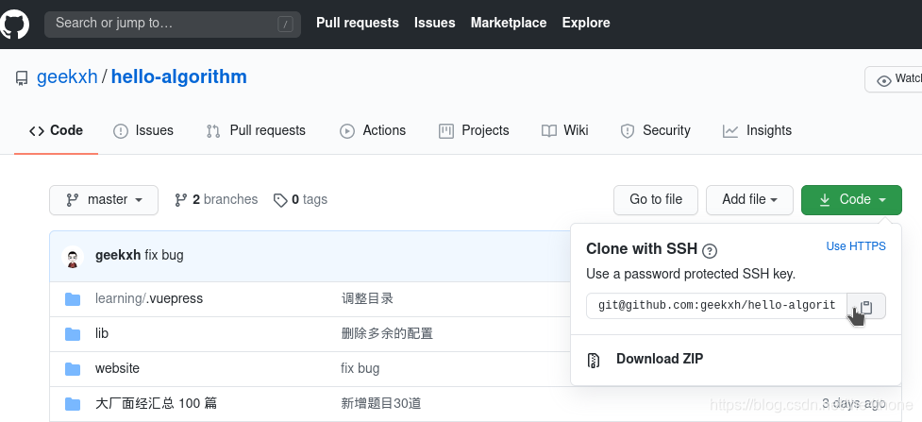
Task: Open the learning/.vuepress folder
Action: 149,299
